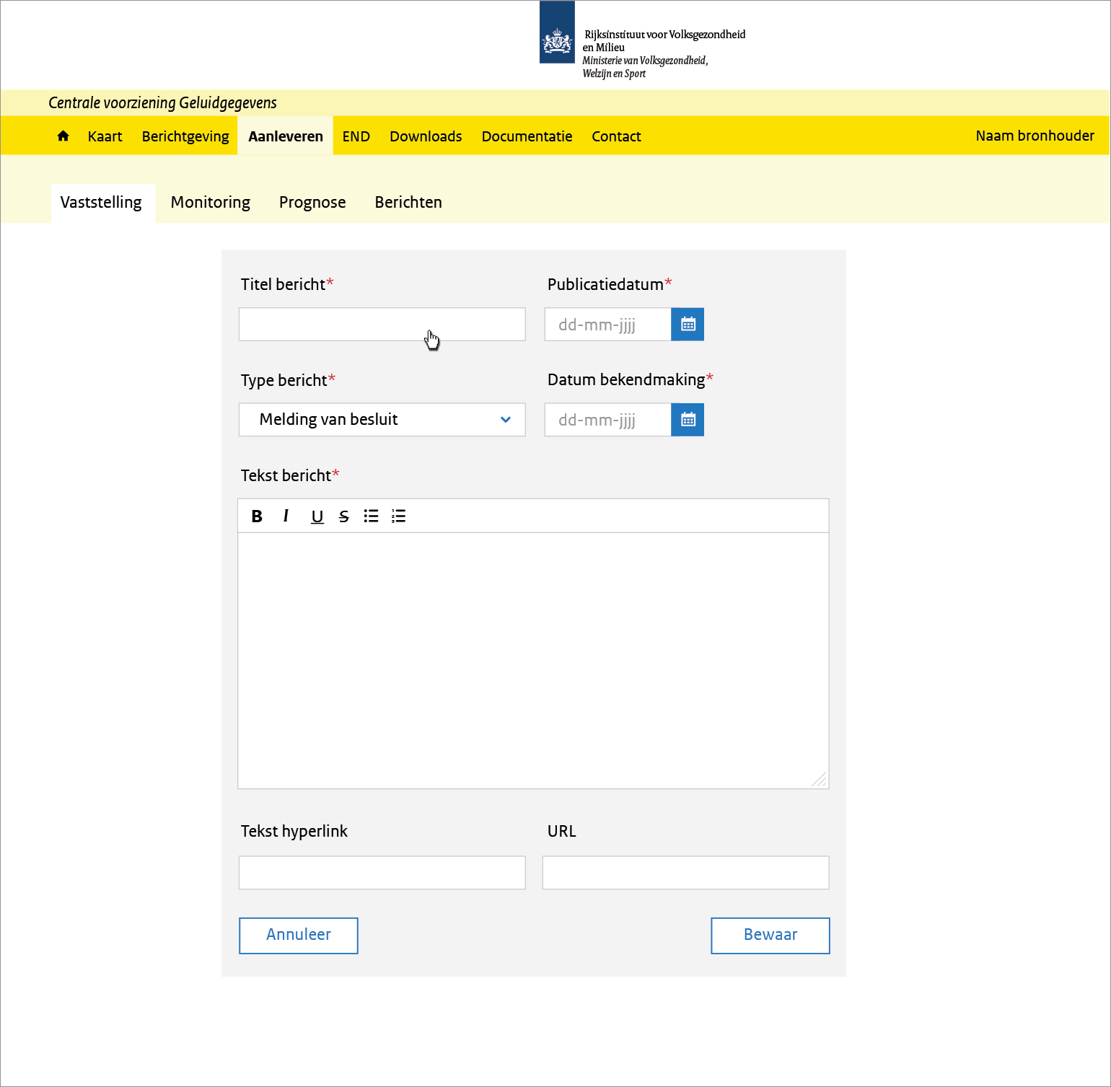Insert a bulleted list

click(x=371, y=516)
